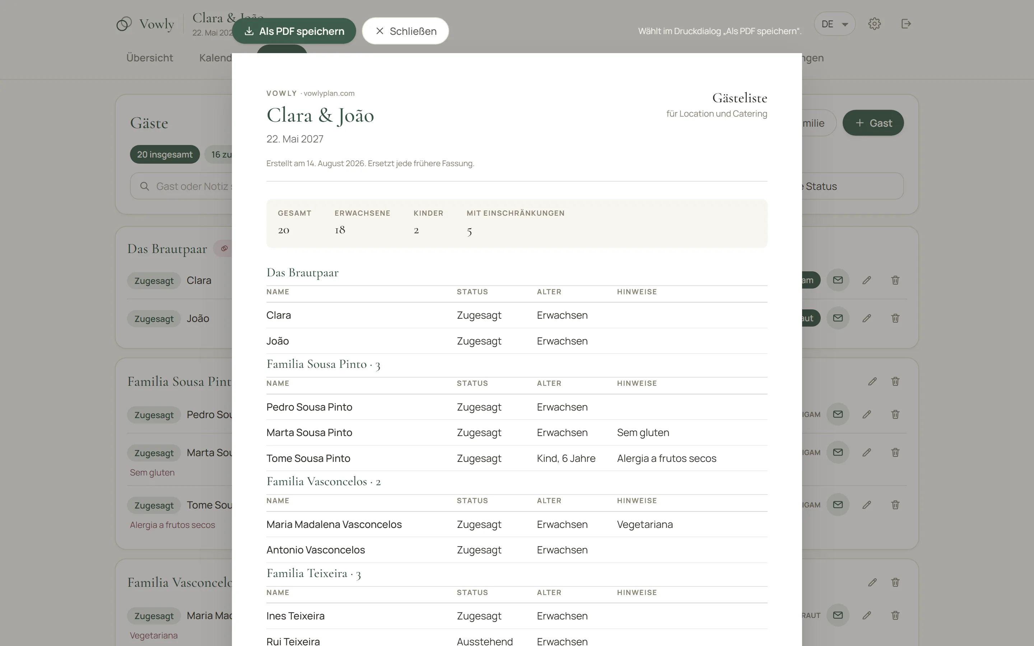The image size is (1034, 646).
Task: Click 'Kind, 6 Jahre' in Tome's preview row
Action: (566, 458)
